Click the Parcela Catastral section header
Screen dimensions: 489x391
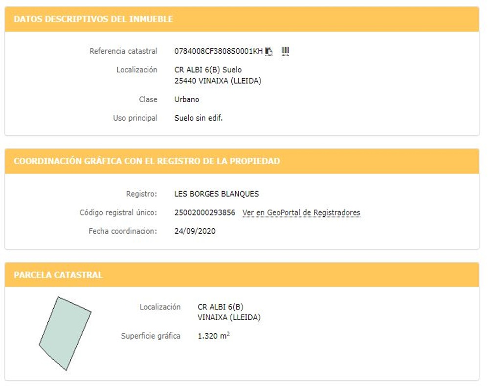click(58, 275)
